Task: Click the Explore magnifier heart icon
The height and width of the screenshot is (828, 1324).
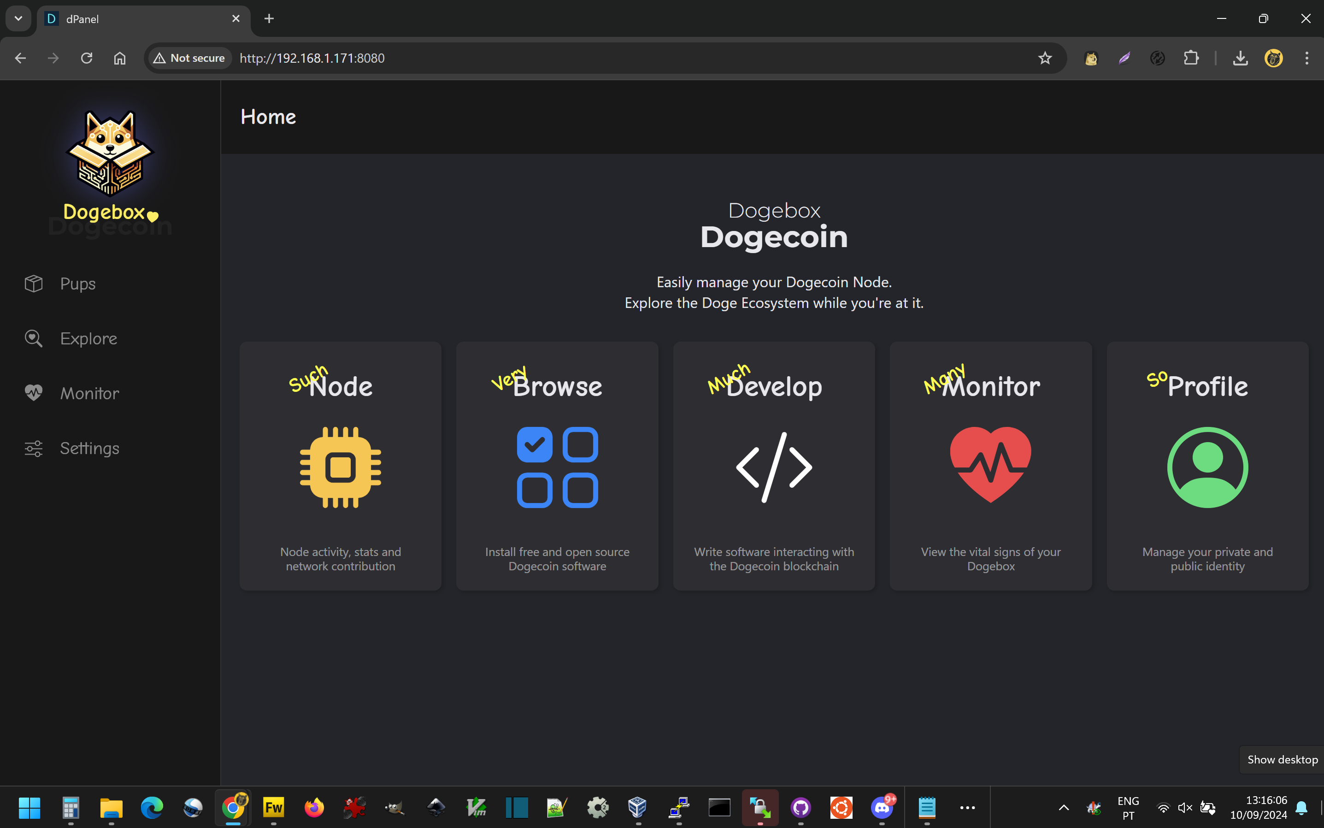Action: pos(33,338)
